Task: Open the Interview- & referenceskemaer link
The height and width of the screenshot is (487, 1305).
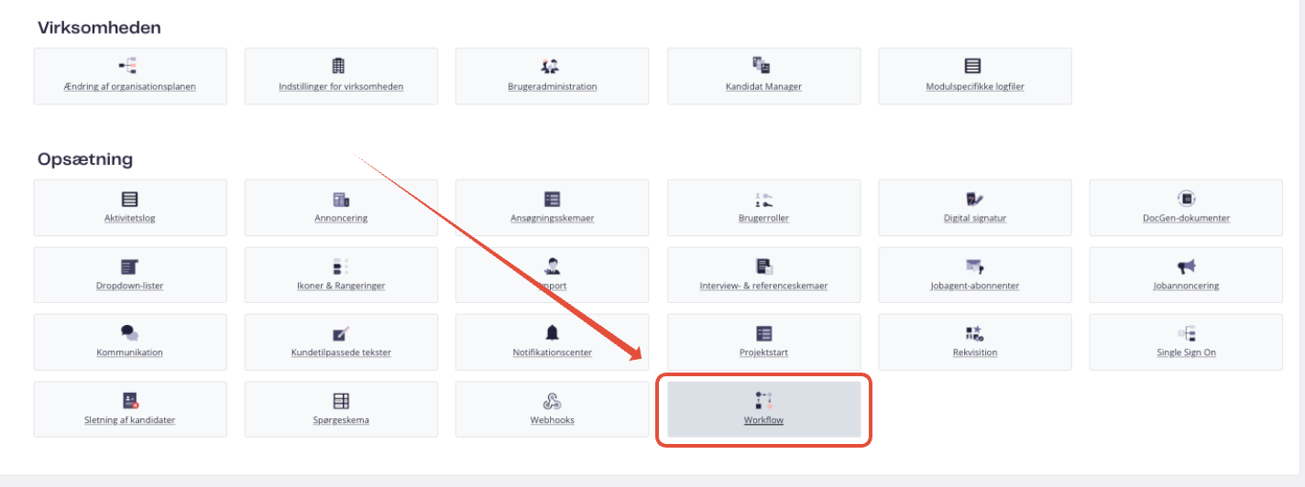Action: (x=763, y=286)
